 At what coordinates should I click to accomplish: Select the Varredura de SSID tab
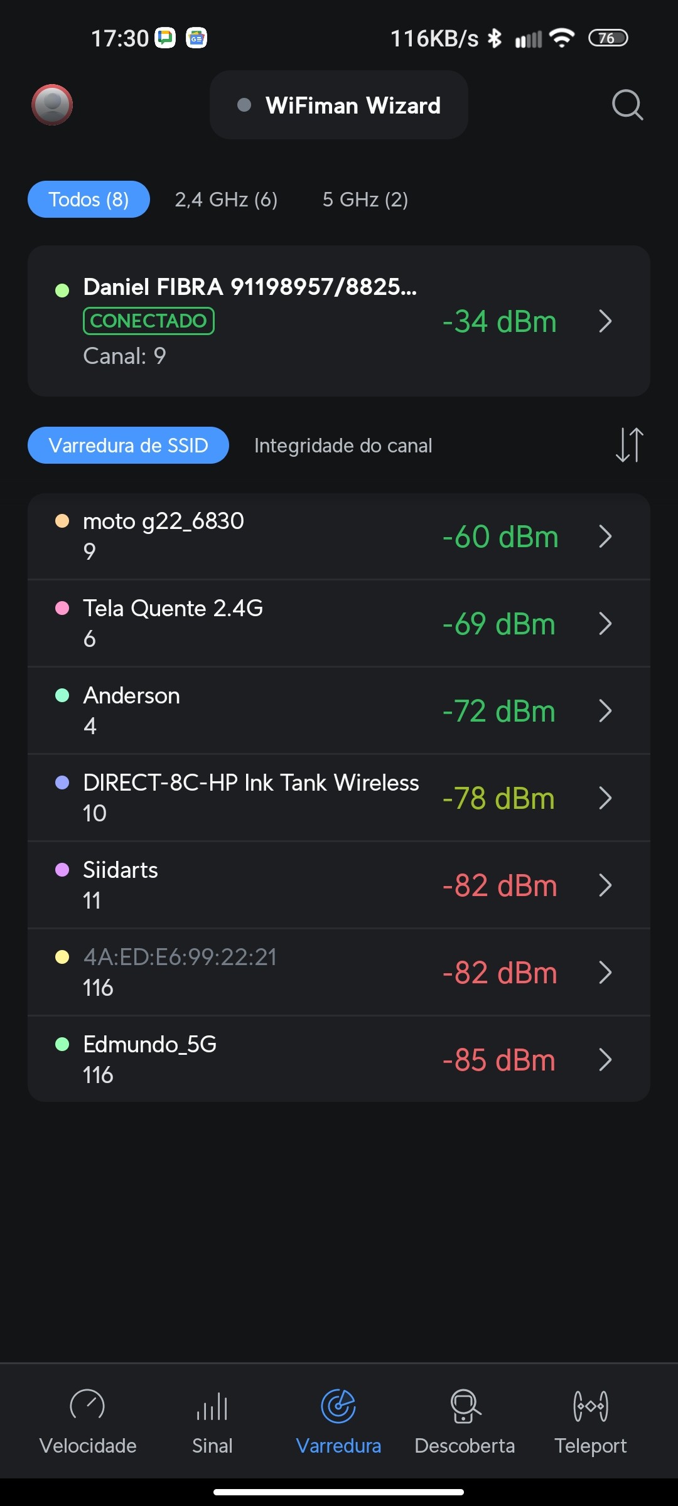[128, 446]
